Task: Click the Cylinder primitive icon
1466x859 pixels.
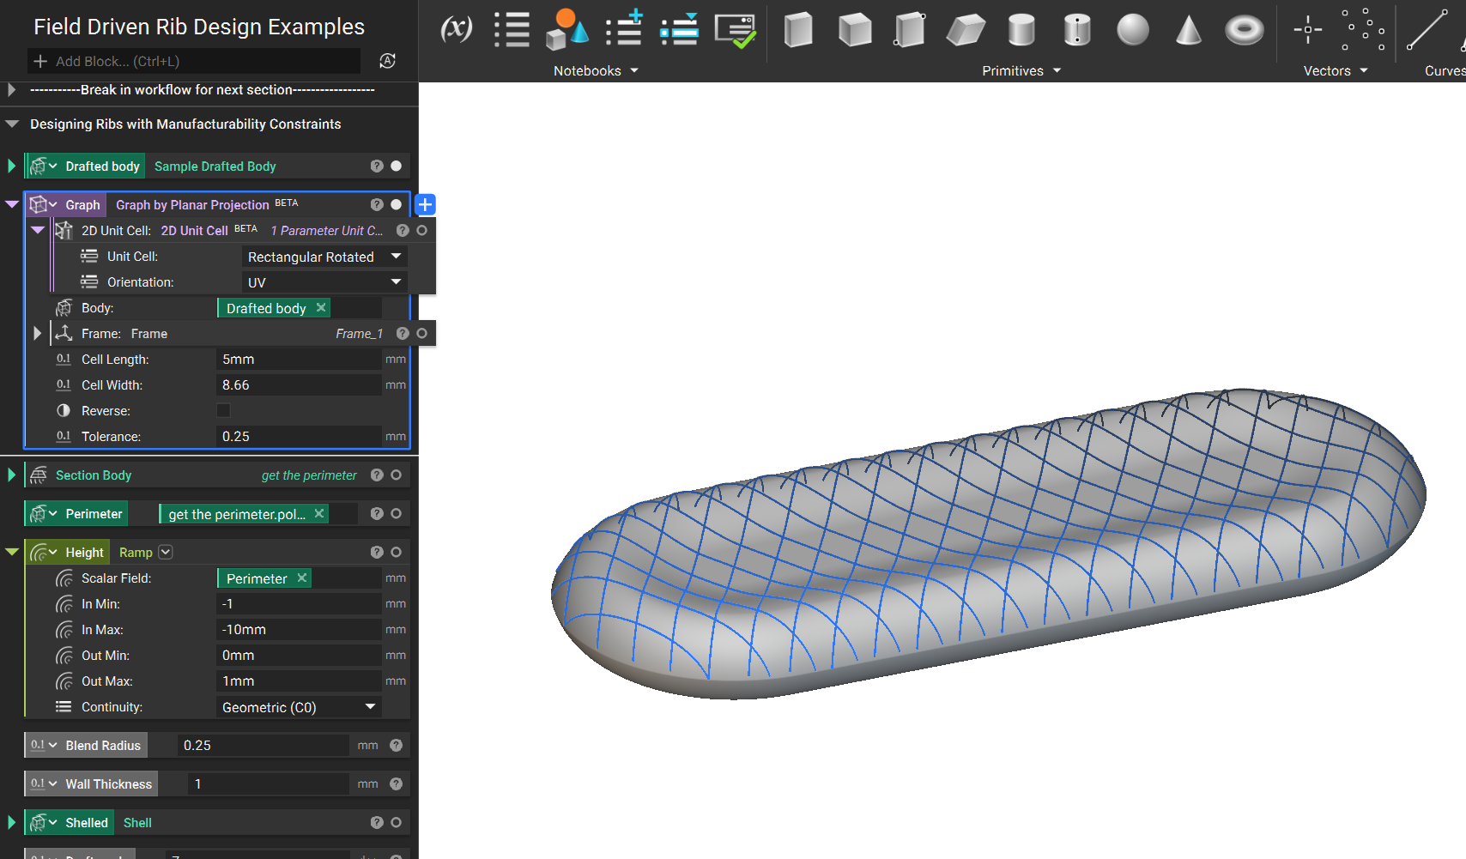Action: coord(1021,30)
